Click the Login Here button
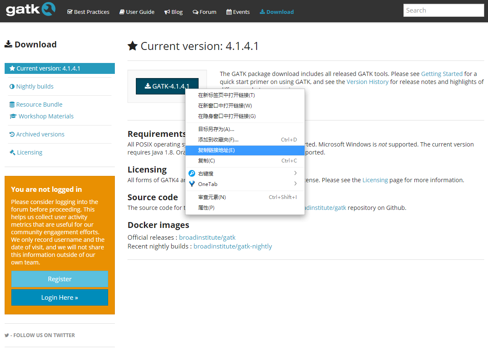Screen dimensions: 488x348 pos(60,298)
